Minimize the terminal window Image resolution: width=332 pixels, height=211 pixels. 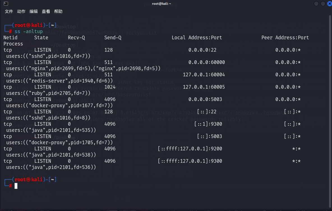[x=316, y=4]
